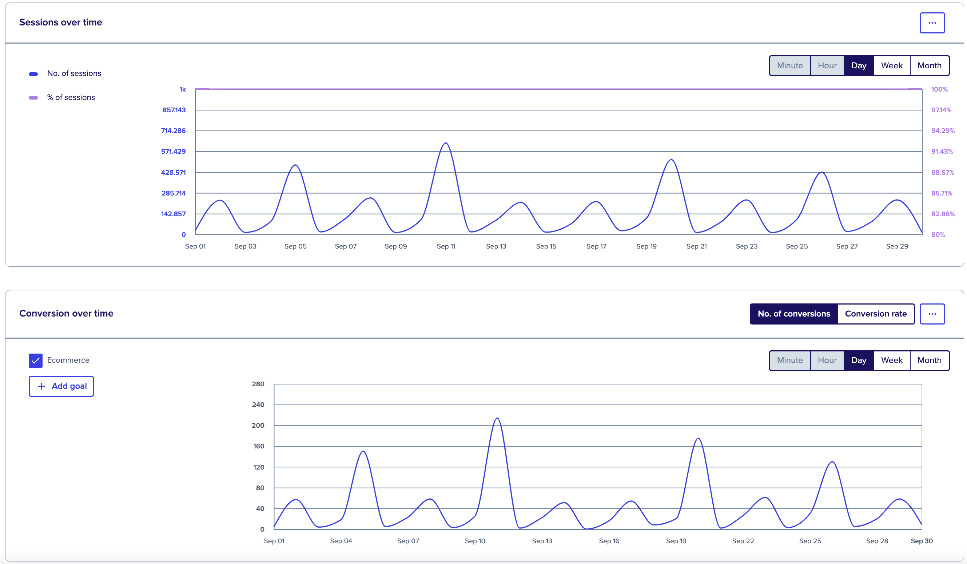Image resolution: width=967 pixels, height=564 pixels.
Task: Click the Sep 30 label in Conversion chart
Action: [921, 541]
